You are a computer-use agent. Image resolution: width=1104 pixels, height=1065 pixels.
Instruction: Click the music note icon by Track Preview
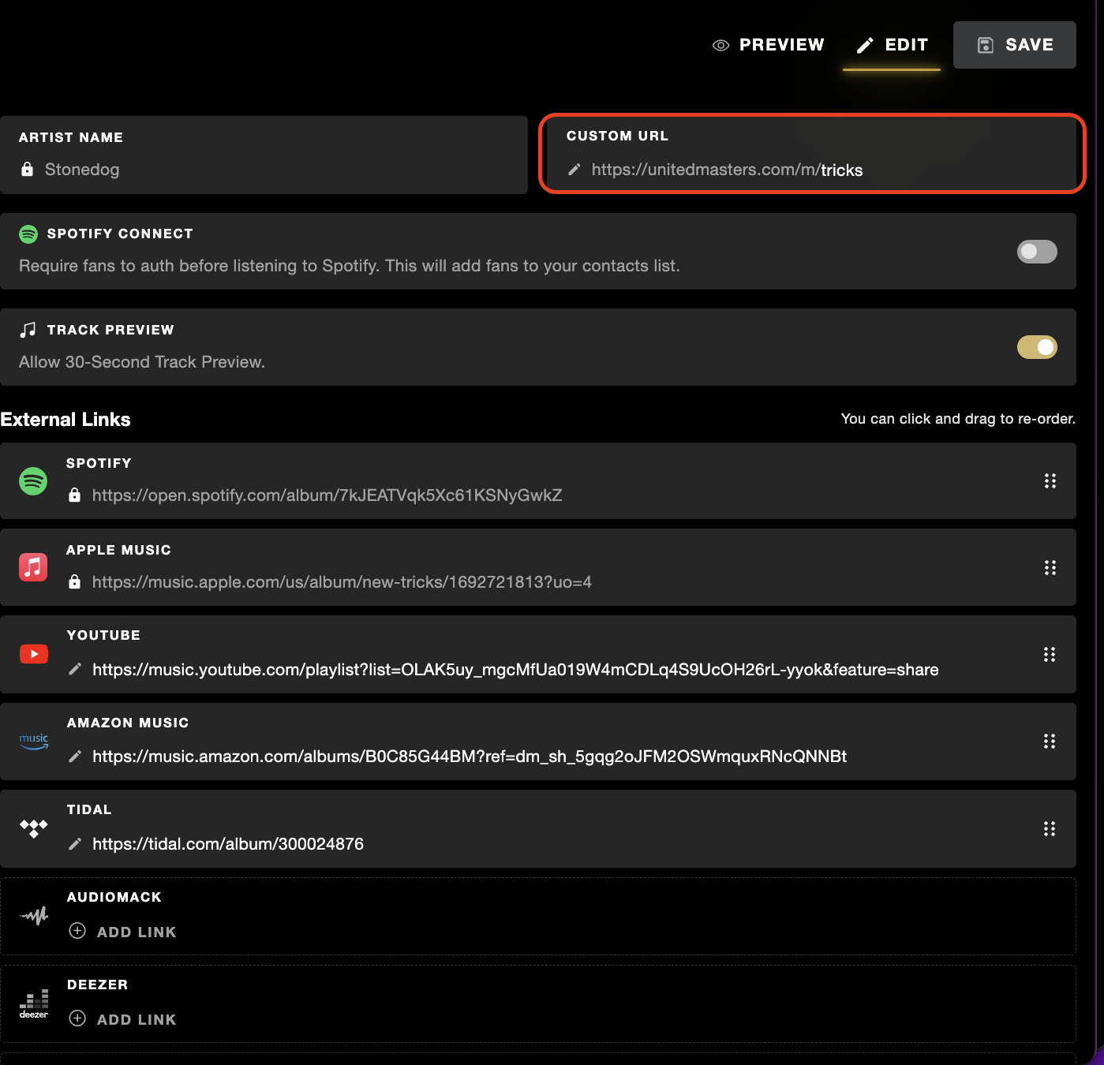28,330
